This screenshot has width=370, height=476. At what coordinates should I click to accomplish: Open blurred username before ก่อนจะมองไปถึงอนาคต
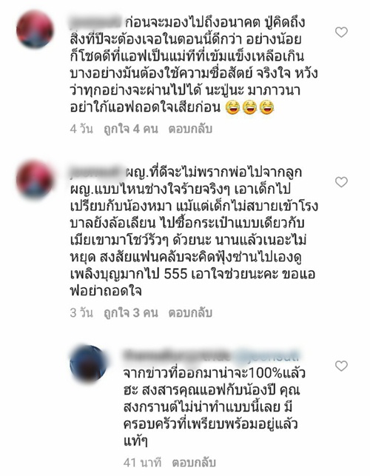point(96,22)
